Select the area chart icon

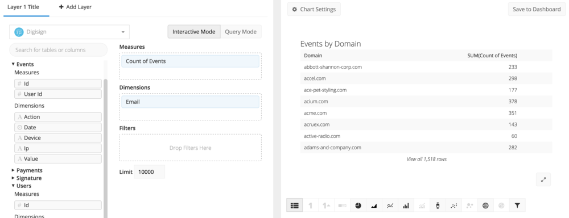click(374, 206)
